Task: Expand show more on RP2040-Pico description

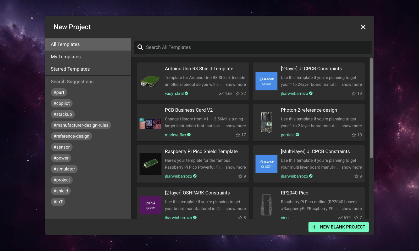Action: coord(352,209)
